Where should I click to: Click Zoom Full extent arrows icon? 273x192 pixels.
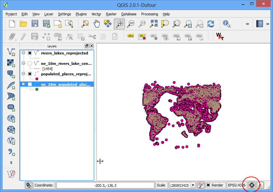point(154,24)
